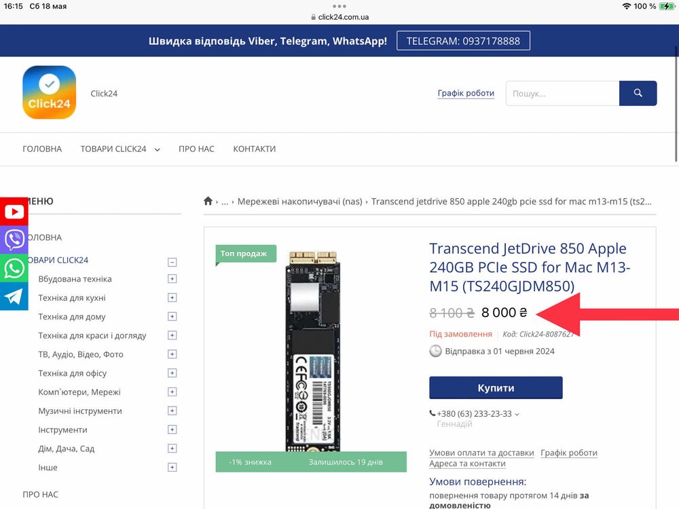Image resolution: width=679 pixels, height=509 pixels.
Task: Open WhatsApp chat side button
Action: pos(14,268)
